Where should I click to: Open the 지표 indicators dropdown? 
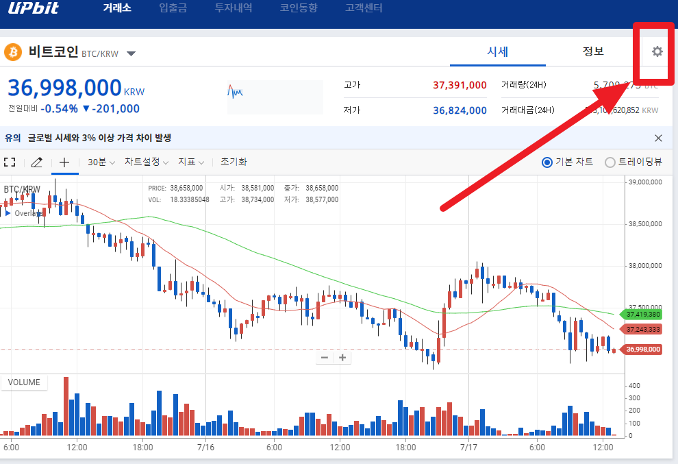pyautogui.click(x=191, y=162)
